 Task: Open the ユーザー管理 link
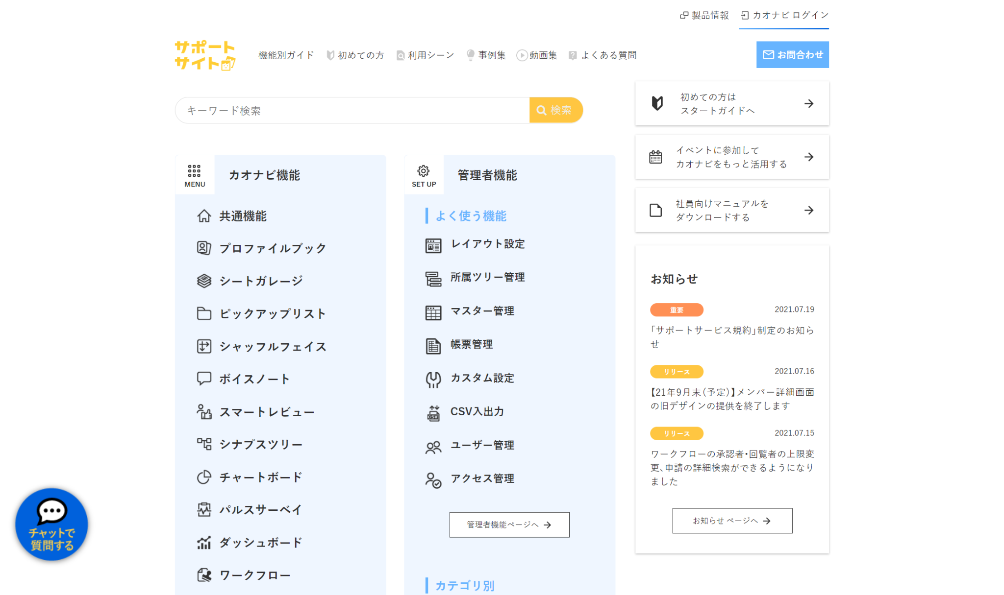[482, 445]
